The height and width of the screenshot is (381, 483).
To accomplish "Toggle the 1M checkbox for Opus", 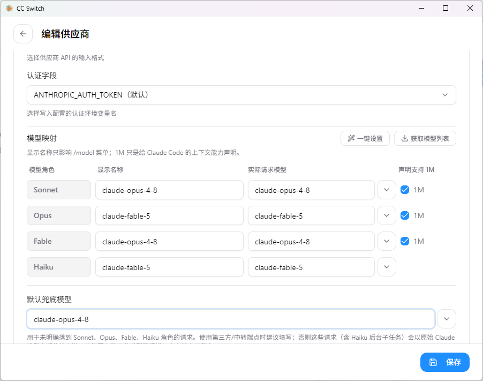I will (405, 215).
